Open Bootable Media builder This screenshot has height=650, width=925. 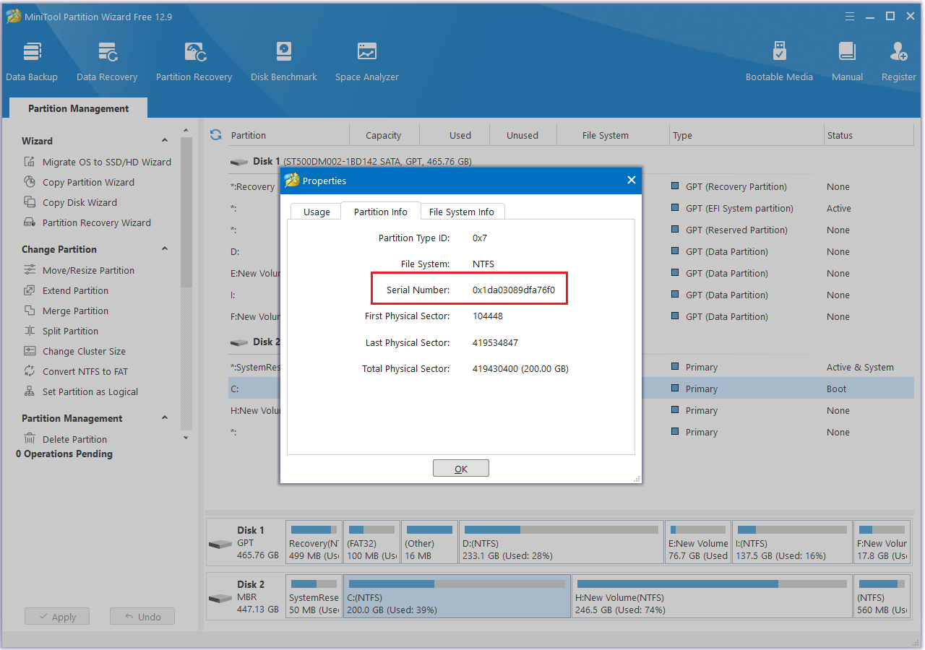click(x=779, y=62)
